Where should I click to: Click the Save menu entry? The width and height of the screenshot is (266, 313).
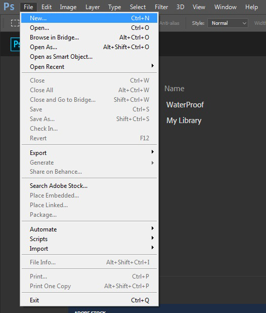90,109
